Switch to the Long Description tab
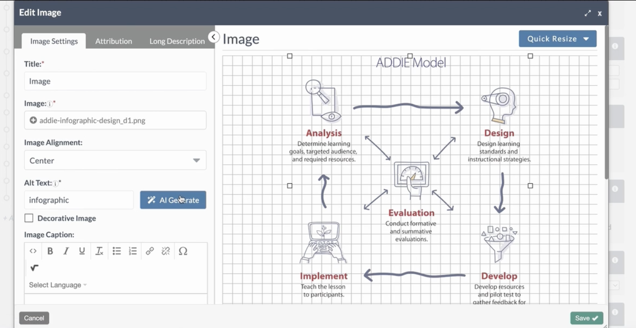Viewport: 636px width, 328px height. coord(177,41)
